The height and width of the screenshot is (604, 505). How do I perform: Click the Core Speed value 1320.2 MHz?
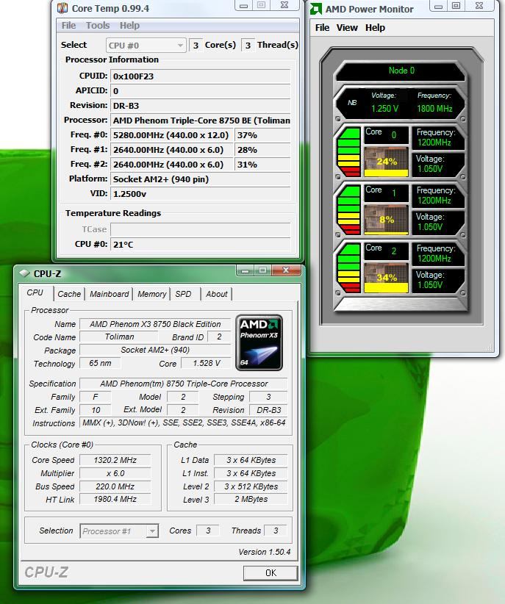pos(115,460)
